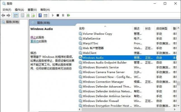Select the highlighted Windows Audio row
This screenshot has height=112, width=181.
click(x=128, y=58)
